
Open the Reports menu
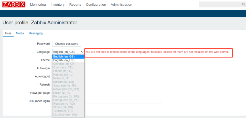75,5
